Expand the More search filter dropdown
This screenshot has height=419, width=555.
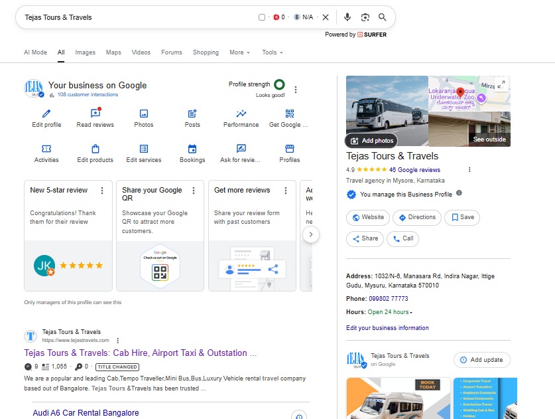coord(239,52)
